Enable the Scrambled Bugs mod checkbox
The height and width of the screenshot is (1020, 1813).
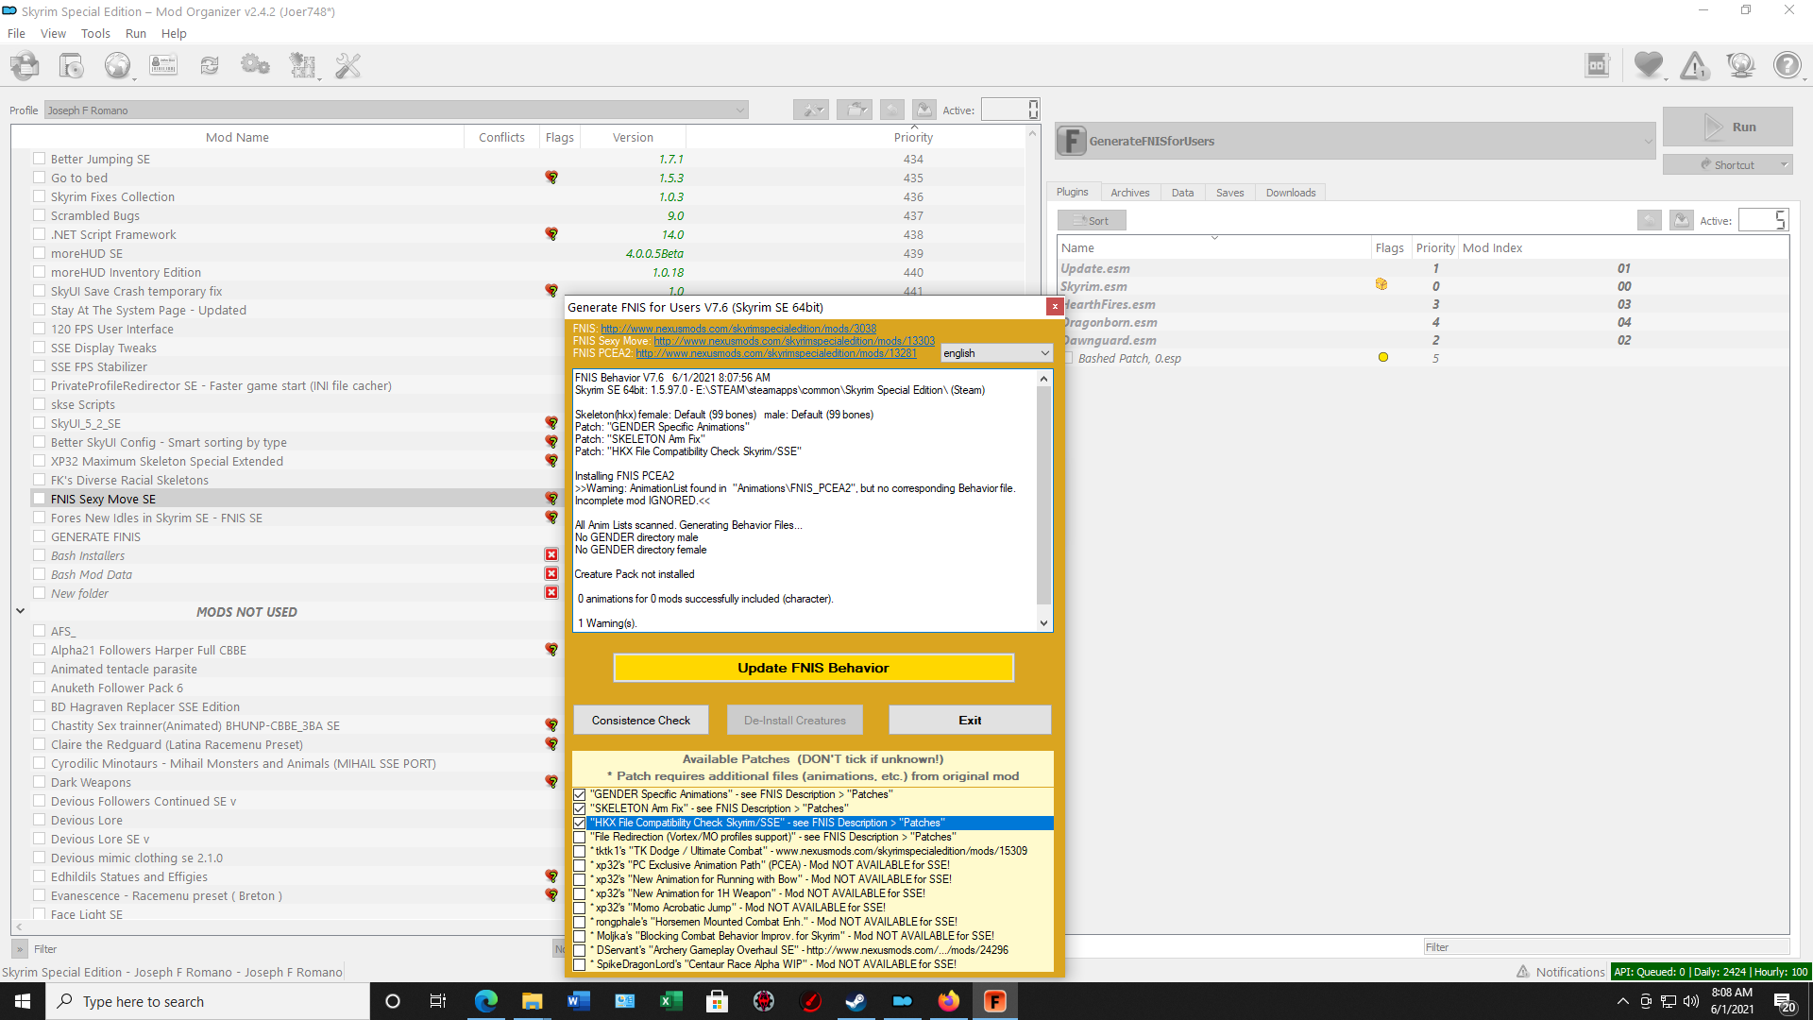click(39, 215)
